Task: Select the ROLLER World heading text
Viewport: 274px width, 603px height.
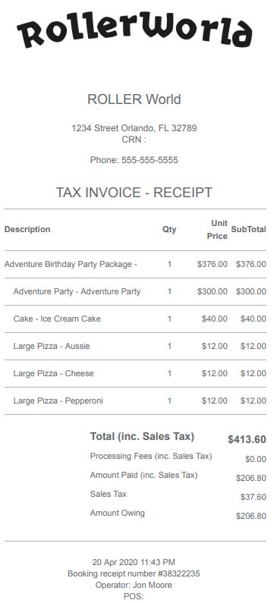Action: 134,99
